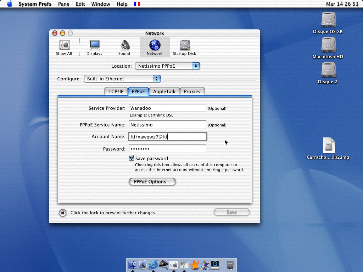Viewport: 363px width, 272px height.
Task: Open the Window menu in menu bar
Action: point(101,4)
